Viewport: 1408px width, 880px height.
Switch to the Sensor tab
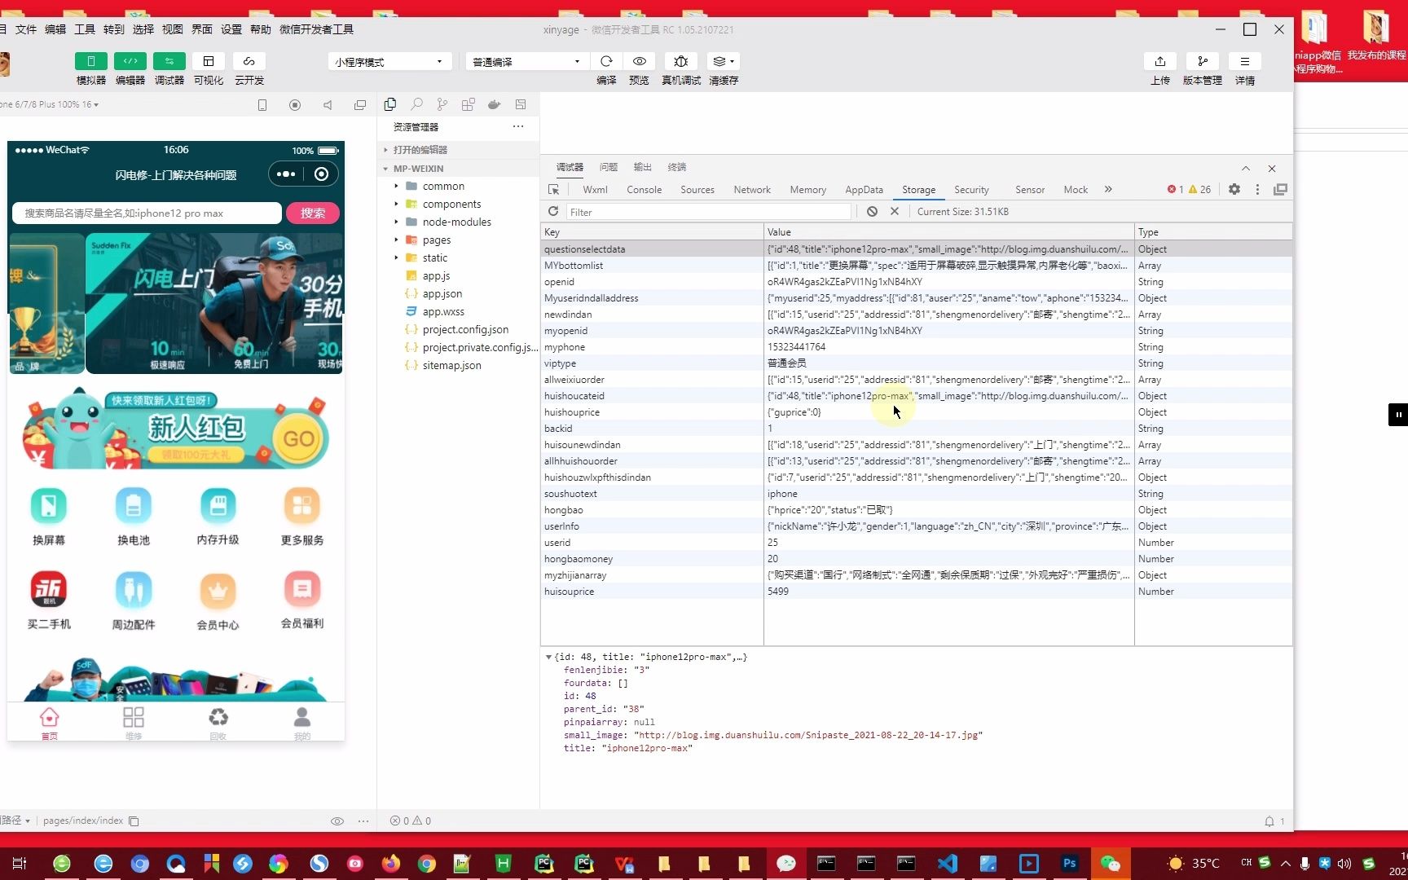[x=1030, y=189]
